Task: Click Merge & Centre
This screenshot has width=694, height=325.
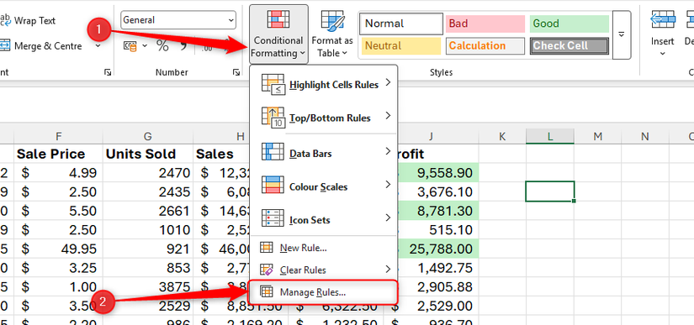Action: (x=42, y=46)
